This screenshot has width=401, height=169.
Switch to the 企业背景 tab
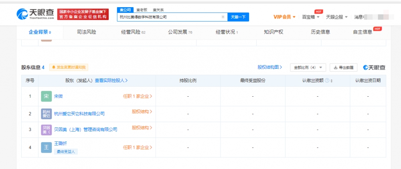(x=40, y=32)
